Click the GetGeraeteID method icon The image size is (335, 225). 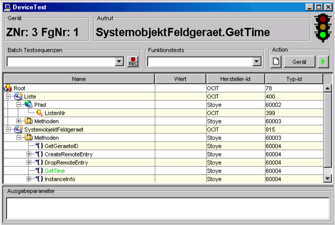(x=39, y=146)
